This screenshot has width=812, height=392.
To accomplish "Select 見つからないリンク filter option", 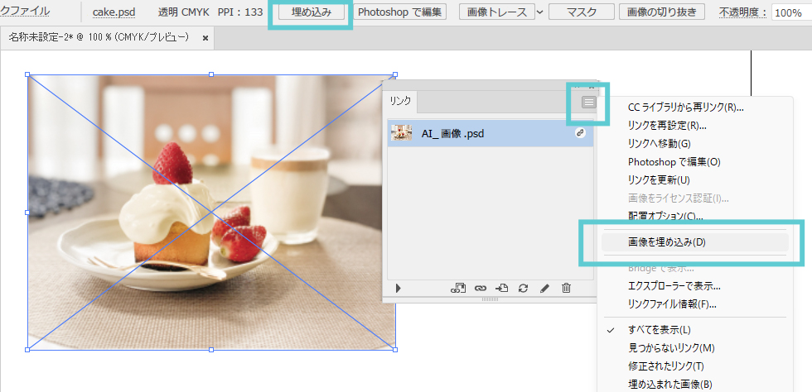I will pos(671,348).
